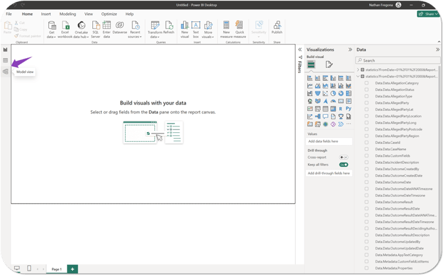Click Add data fields here well
Screen dimensions: 444x276
tap(329, 141)
